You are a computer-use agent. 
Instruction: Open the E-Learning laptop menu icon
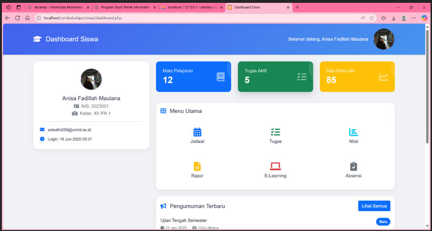point(275,167)
